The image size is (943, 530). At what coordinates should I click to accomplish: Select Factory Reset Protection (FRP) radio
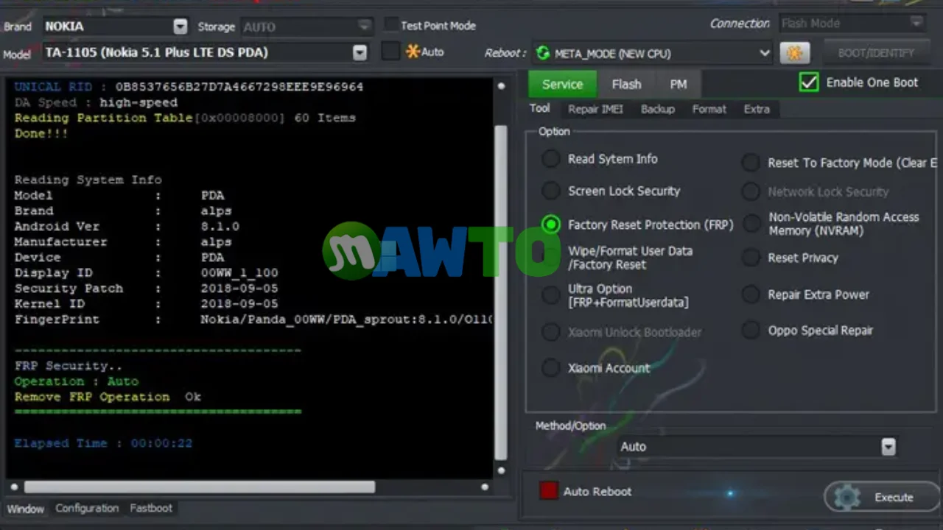(550, 225)
